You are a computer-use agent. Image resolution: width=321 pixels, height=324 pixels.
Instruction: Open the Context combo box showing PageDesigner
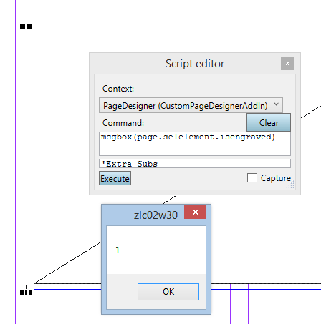[191, 105]
